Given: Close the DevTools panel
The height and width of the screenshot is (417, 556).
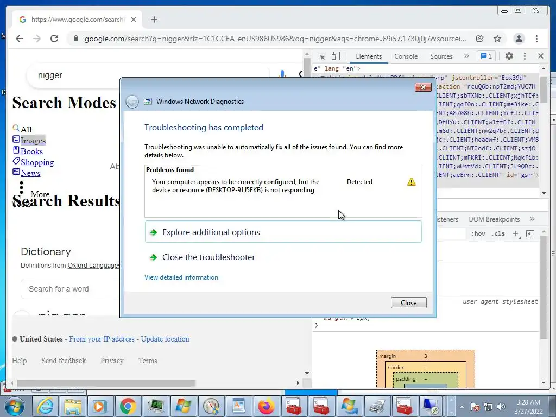Looking at the screenshot, I should click(540, 56).
